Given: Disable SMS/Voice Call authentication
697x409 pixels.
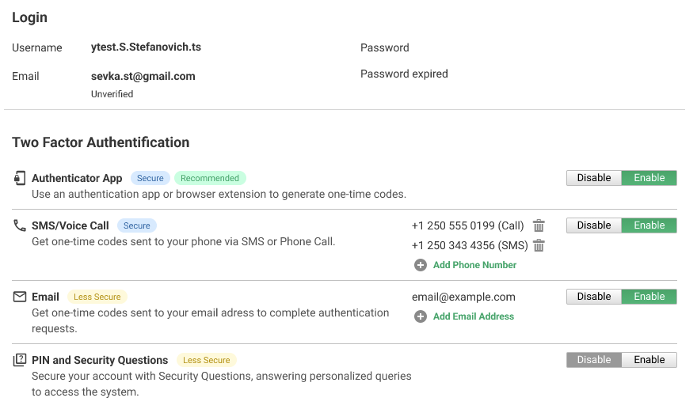Looking at the screenshot, I should (594, 225).
